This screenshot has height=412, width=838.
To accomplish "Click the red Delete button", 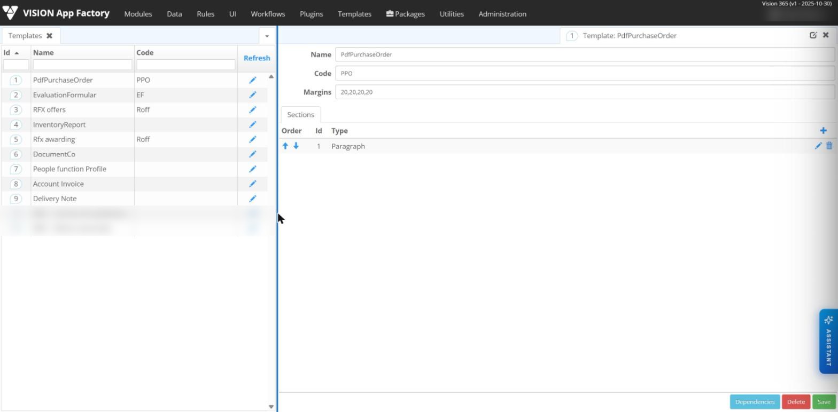I will [796, 402].
